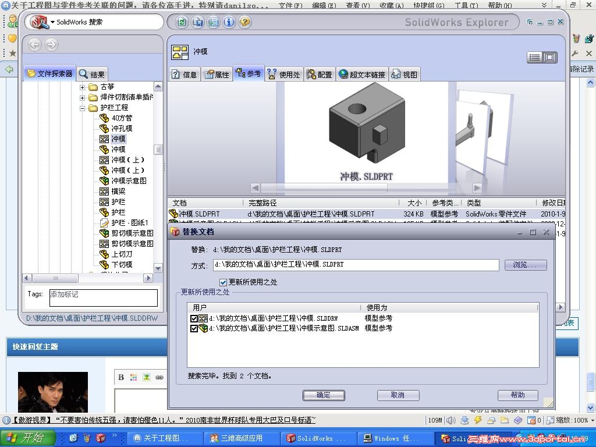The image size is (596, 447).
Task: Click the preview scroll right arrow
Action: pos(477,188)
